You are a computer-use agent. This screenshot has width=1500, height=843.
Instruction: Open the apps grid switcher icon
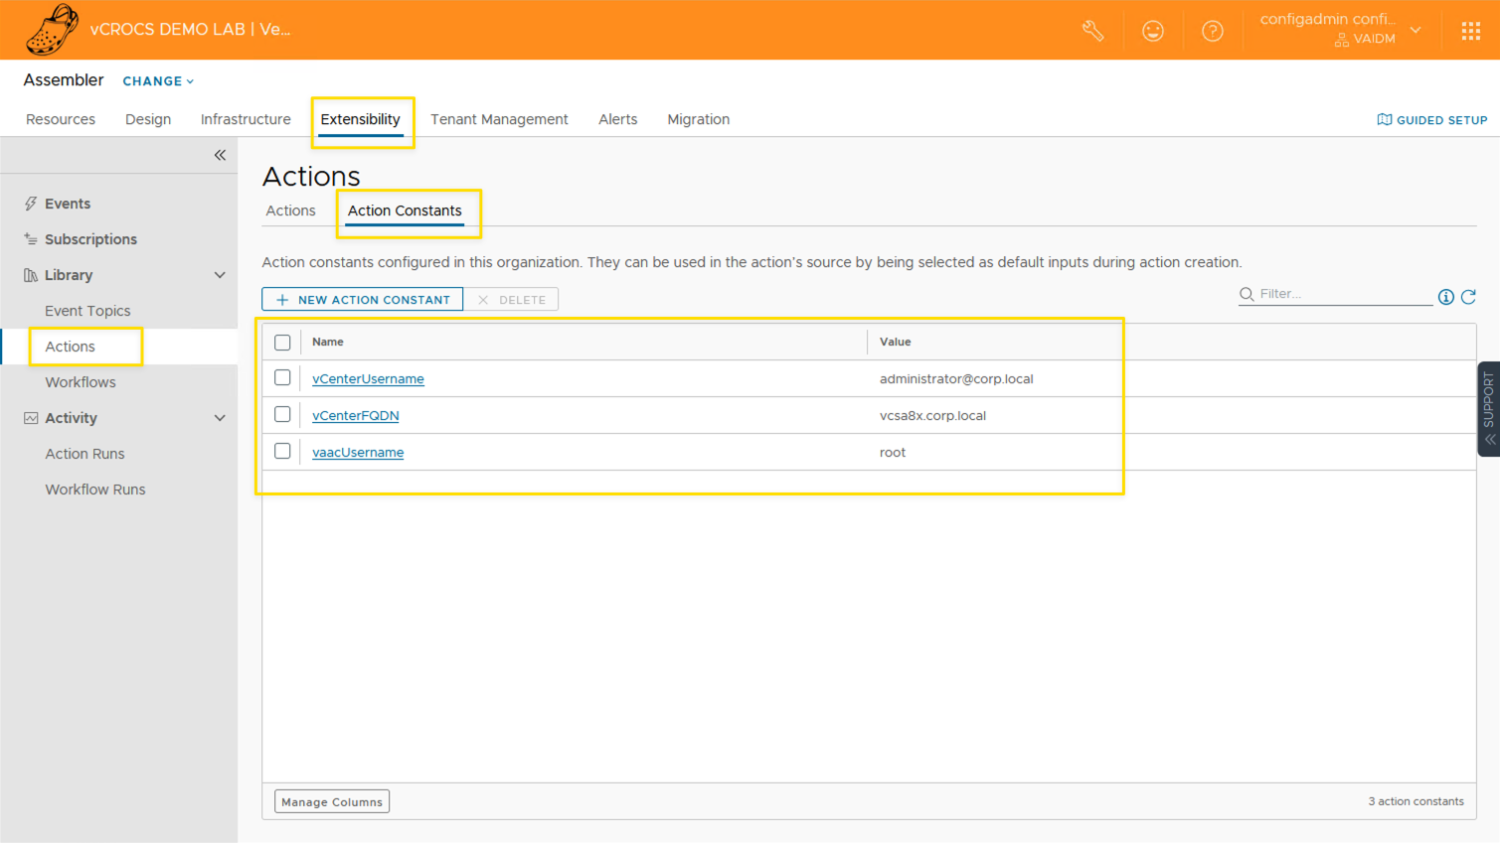pos(1470,31)
